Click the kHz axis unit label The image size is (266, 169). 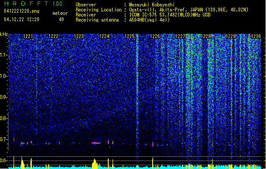4,34
